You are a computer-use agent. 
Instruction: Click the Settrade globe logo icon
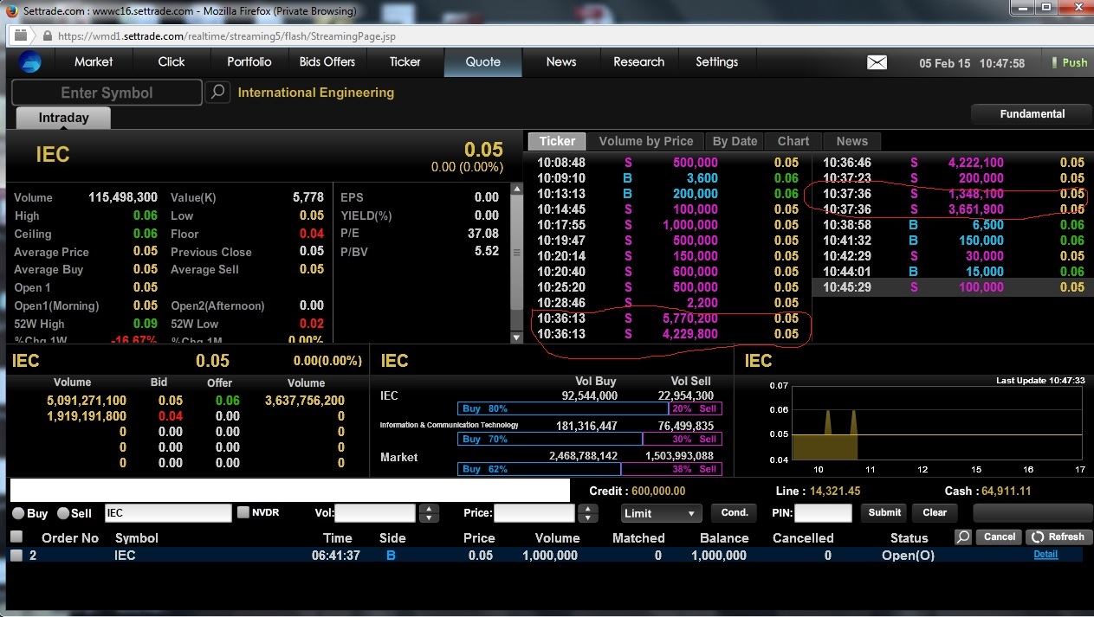(x=29, y=62)
